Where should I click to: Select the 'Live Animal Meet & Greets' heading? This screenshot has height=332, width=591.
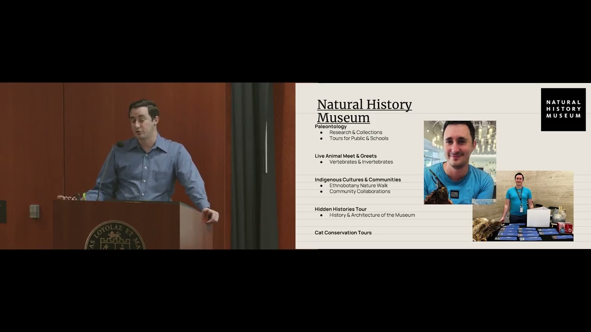(x=346, y=156)
